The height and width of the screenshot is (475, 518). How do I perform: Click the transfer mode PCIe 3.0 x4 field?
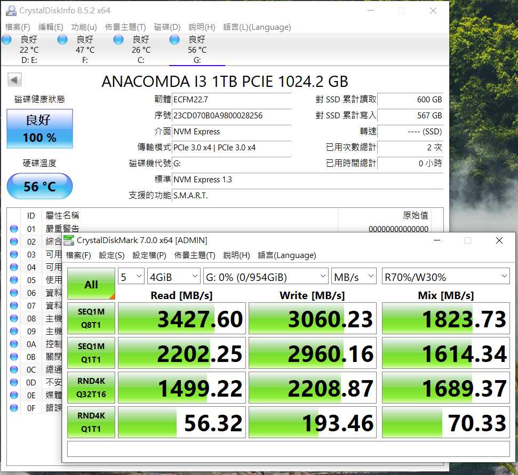click(232, 148)
